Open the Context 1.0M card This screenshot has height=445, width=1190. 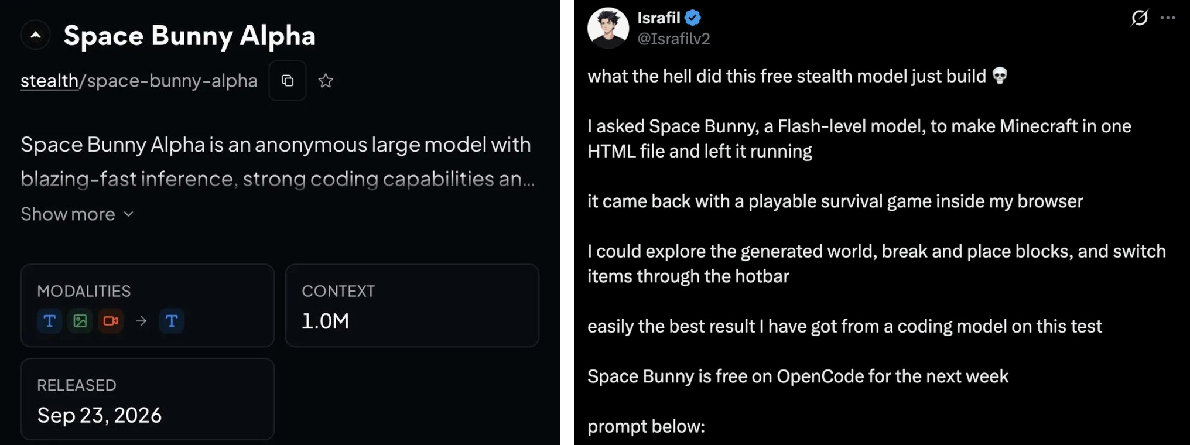(x=412, y=306)
